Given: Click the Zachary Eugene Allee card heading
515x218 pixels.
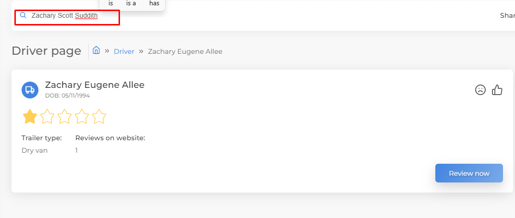Looking at the screenshot, I should click(95, 85).
